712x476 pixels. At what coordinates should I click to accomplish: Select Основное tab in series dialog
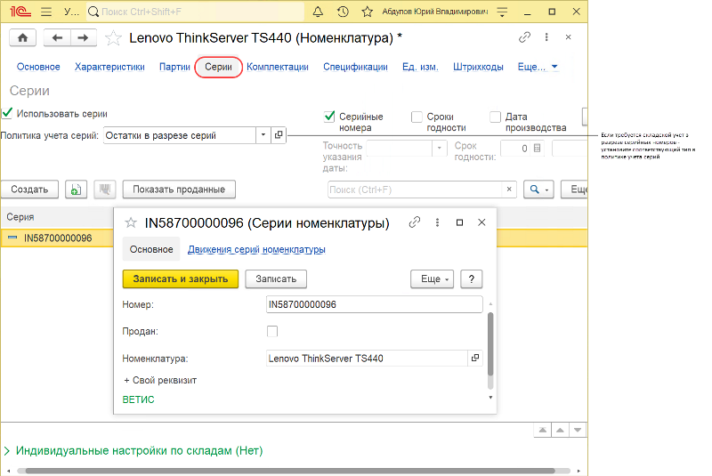click(x=151, y=249)
